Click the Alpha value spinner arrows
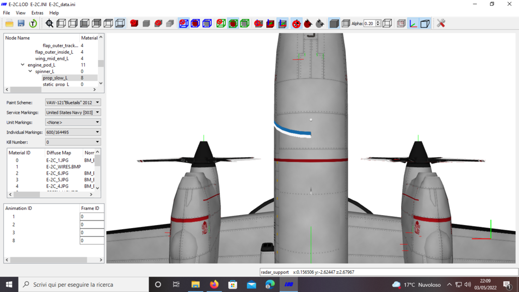This screenshot has height=292, width=519. point(378,23)
